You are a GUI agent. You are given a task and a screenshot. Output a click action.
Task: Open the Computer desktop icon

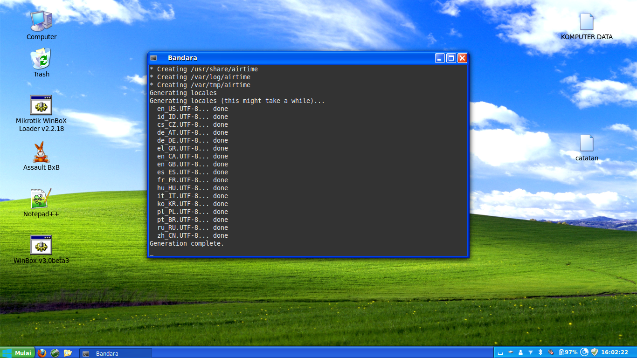pyautogui.click(x=42, y=21)
